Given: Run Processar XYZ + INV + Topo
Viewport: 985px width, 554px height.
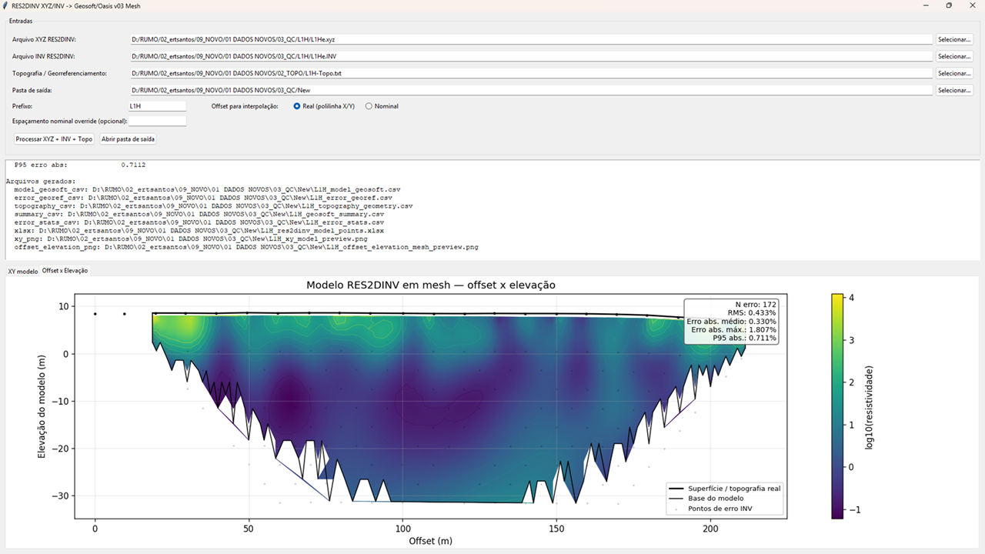Looking at the screenshot, I should [x=54, y=139].
